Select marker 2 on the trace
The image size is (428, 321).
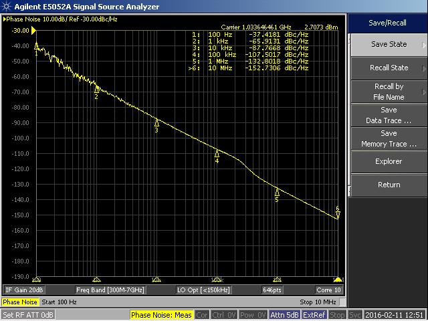[96, 89]
